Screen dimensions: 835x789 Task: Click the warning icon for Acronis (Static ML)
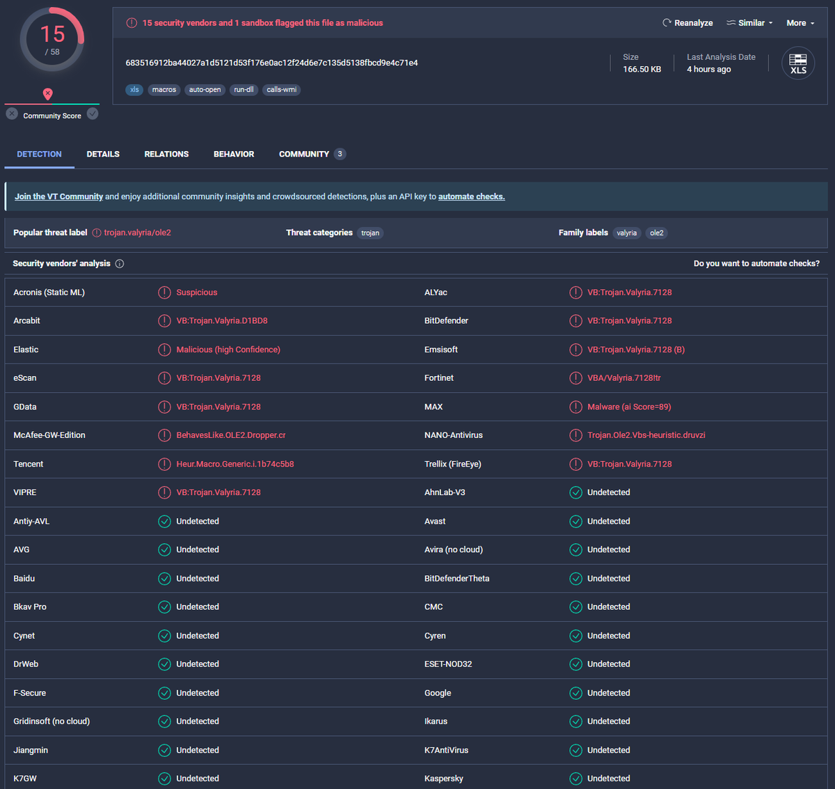click(164, 292)
